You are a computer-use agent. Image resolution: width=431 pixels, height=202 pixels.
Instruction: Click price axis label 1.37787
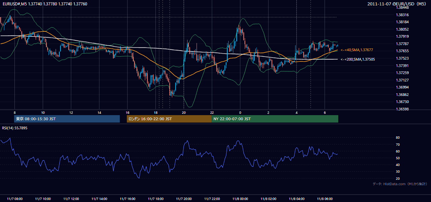tap(402, 44)
